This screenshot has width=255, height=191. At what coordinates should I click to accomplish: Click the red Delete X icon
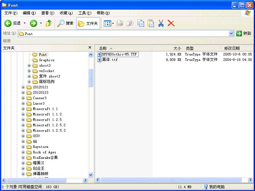(x=171, y=23)
